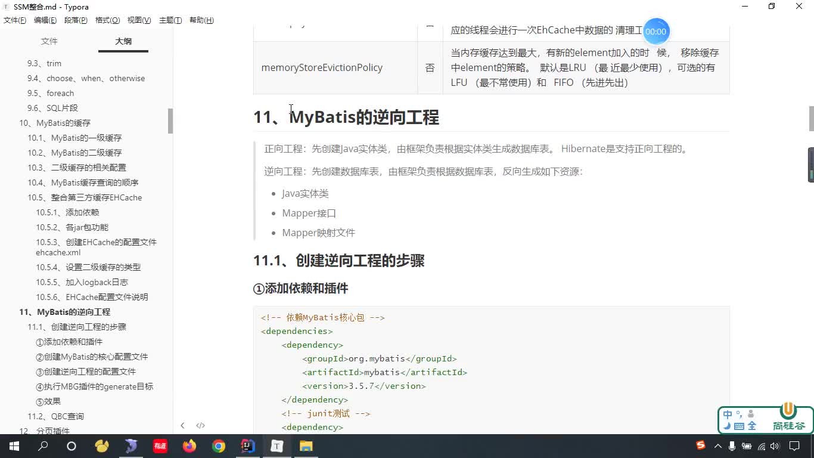This screenshot has height=458, width=814.
Task: Go to outline 10.5.5、加入logback日志
Action: [82, 282]
